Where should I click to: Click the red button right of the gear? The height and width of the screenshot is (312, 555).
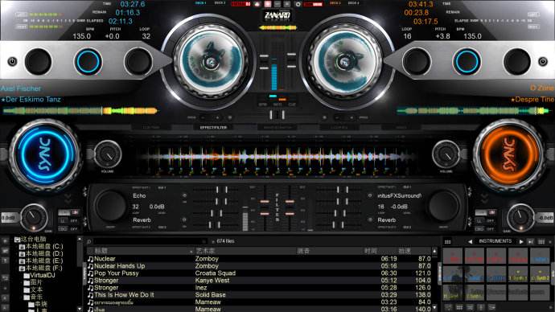pyautogui.click(x=313, y=4)
